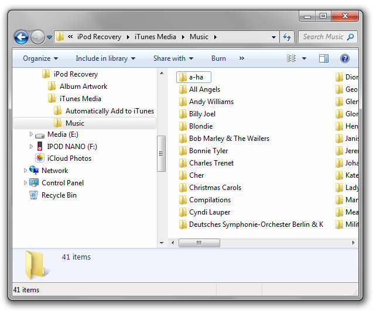This screenshot has width=373, height=311.
Task: Select the All Angels folder icon
Action: 183,89
